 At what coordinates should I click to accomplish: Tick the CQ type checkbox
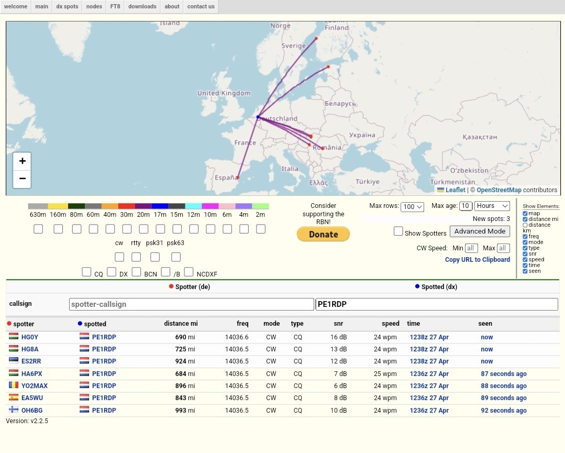[86, 272]
